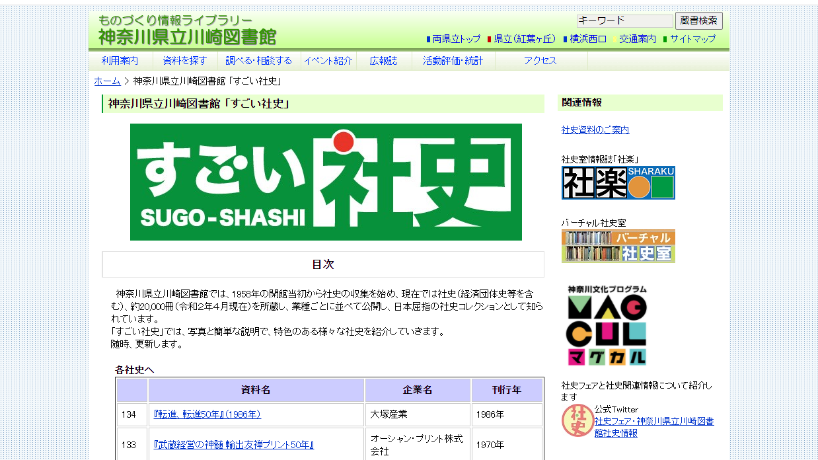
Task: Open the バーチャル社史室 banner
Action: coord(618,246)
